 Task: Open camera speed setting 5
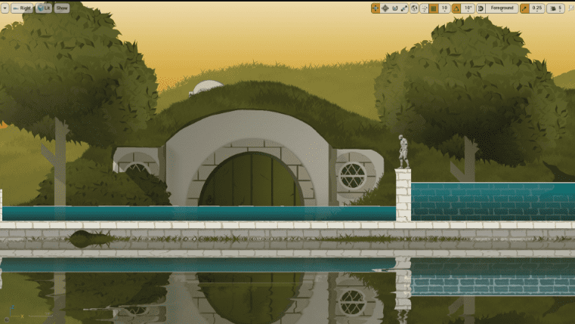click(x=556, y=8)
